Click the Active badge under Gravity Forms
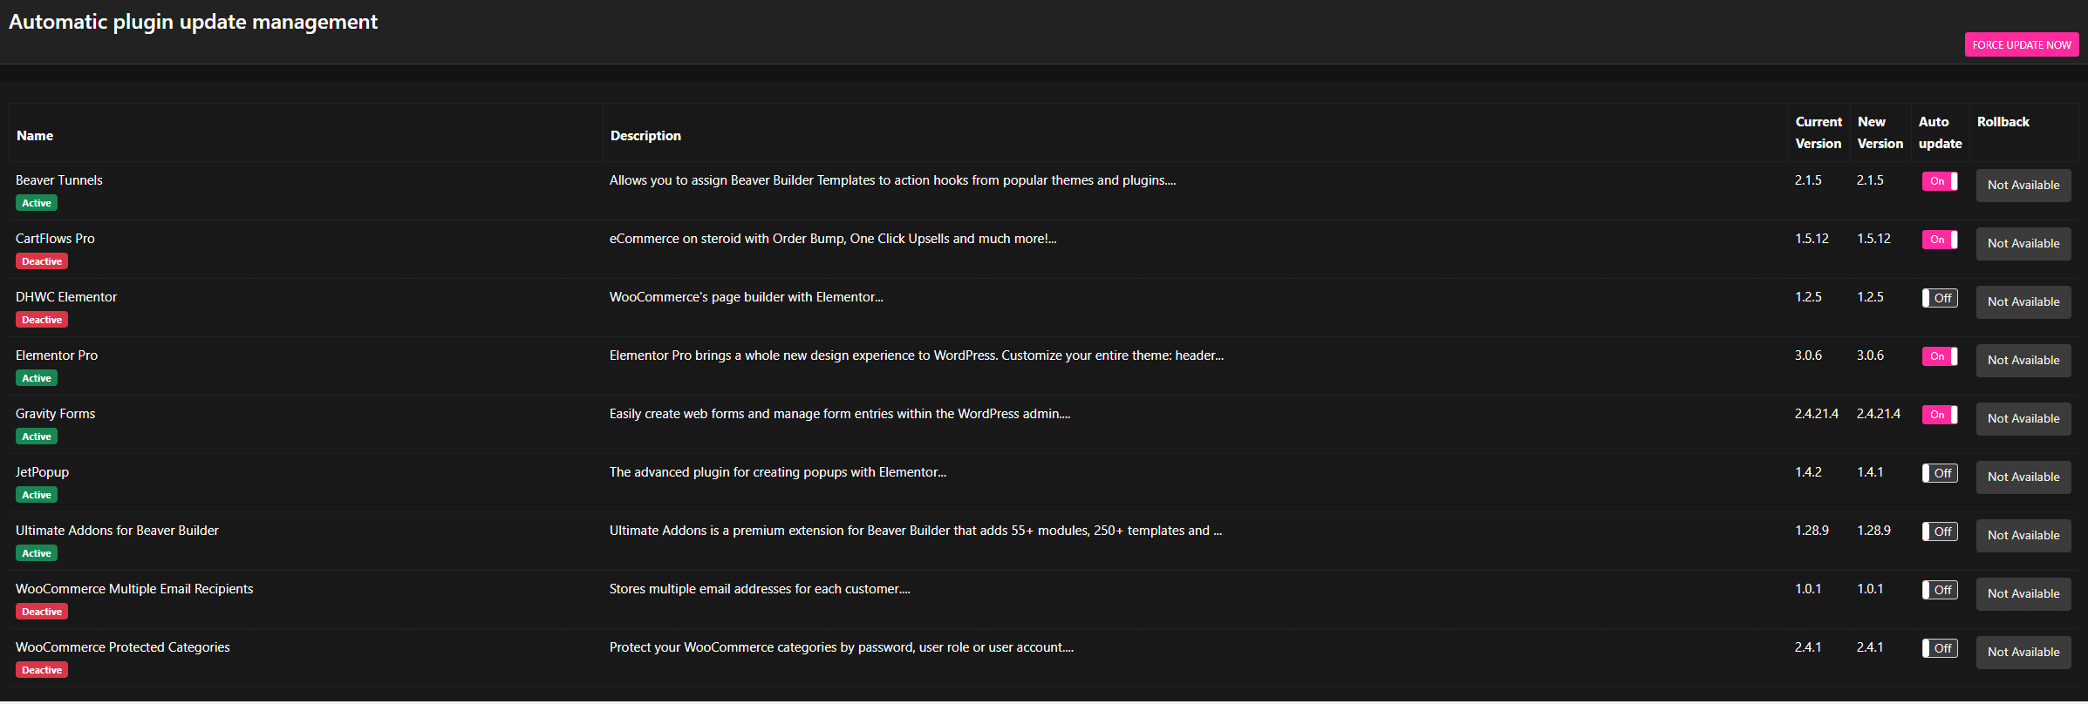The width and height of the screenshot is (2088, 704). point(37,437)
